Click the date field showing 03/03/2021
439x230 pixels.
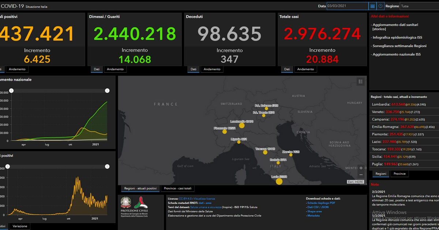347,6
